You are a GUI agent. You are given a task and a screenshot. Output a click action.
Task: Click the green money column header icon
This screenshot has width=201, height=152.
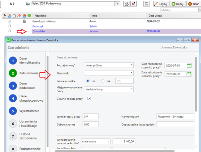(x=30, y=16)
